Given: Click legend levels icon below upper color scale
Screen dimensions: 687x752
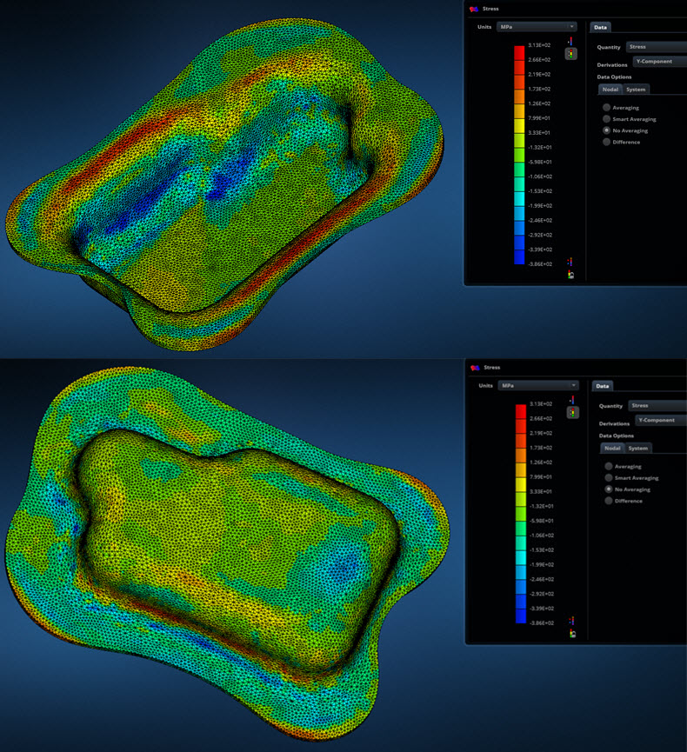Looking at the screenshot, I should [x=570, y=262].
